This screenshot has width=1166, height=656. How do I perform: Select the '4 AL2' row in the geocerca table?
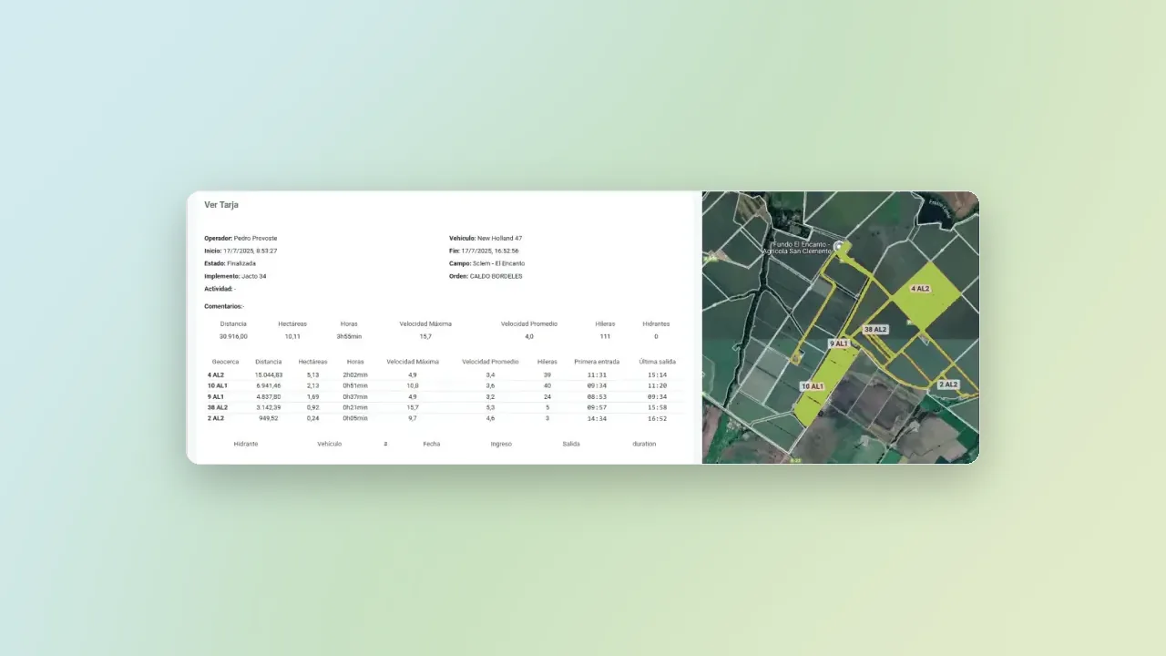(445, 374)
